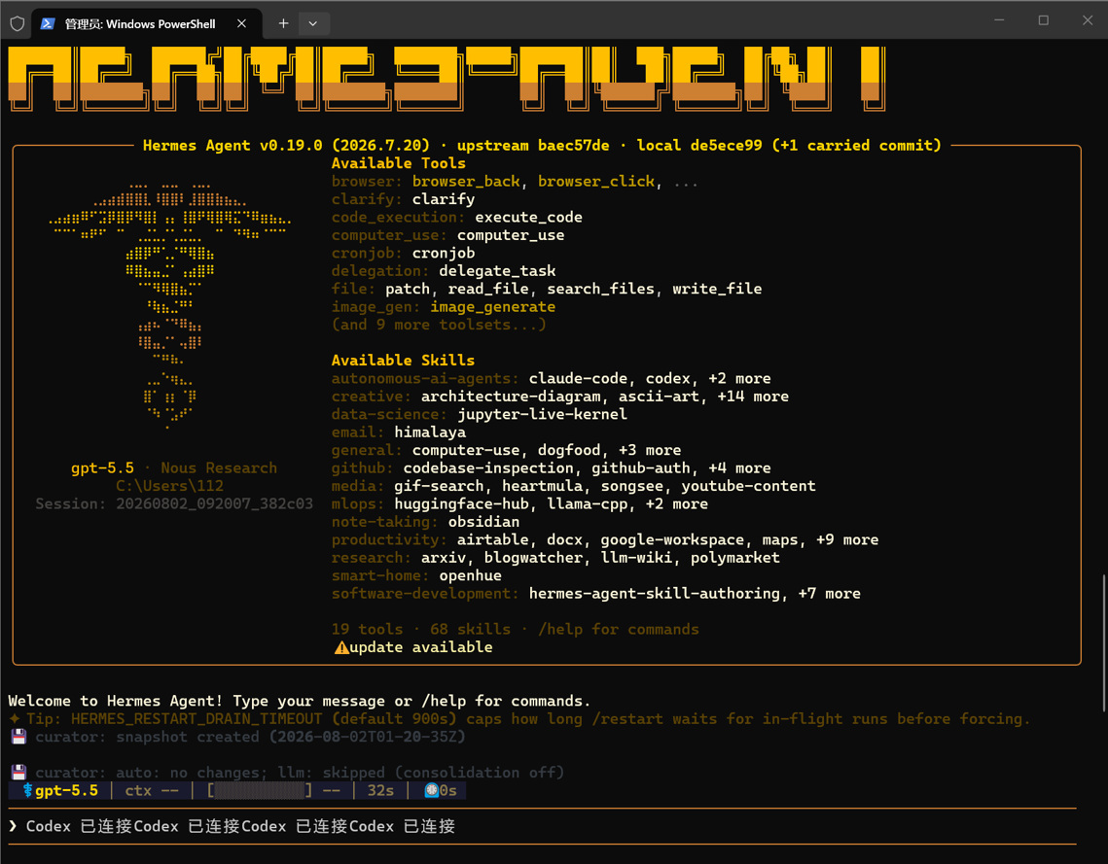This screenshot has height=864, width=1108.
Task: Click the PowerShell icon on the tab
Action: coord(48,23)
